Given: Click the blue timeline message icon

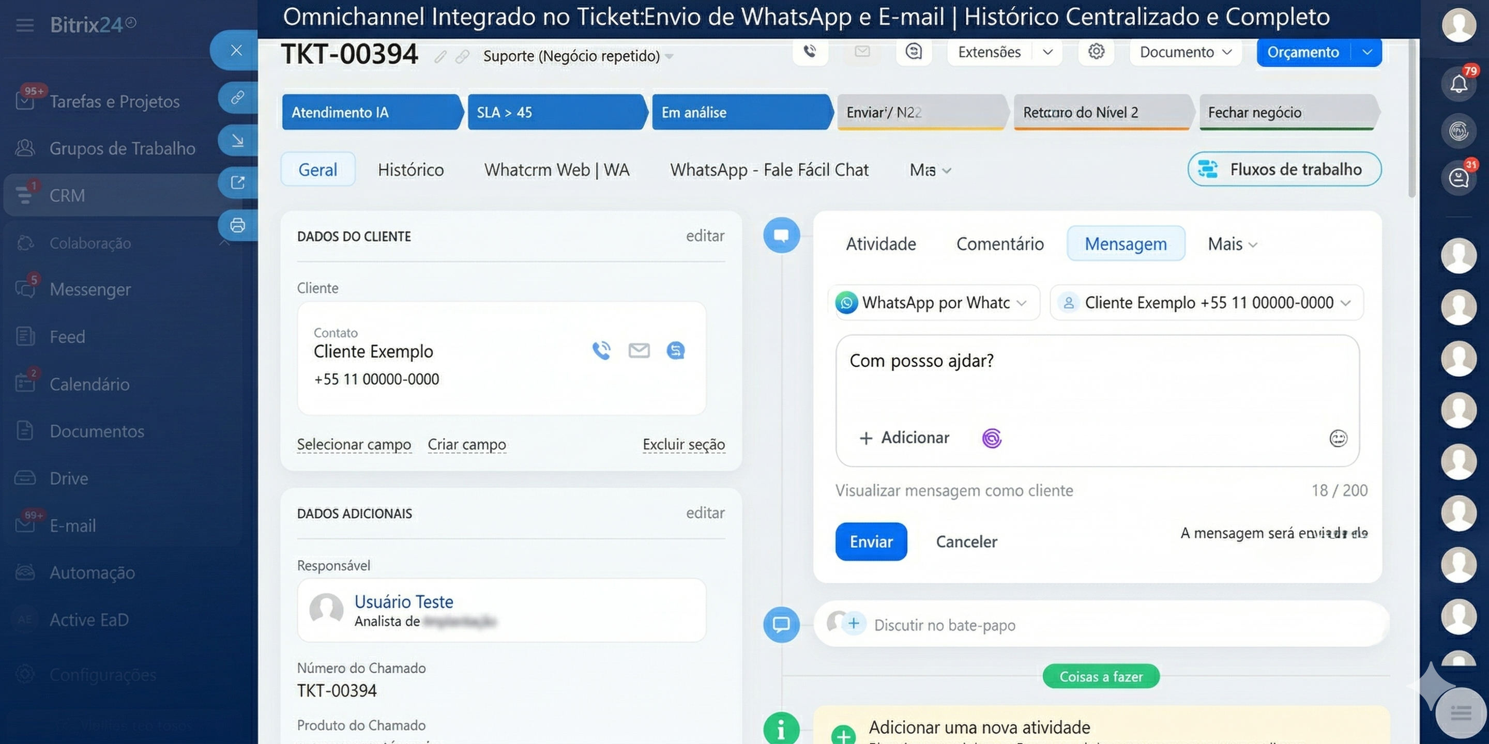Looking at the screenshot, I should tap(782, 235).
